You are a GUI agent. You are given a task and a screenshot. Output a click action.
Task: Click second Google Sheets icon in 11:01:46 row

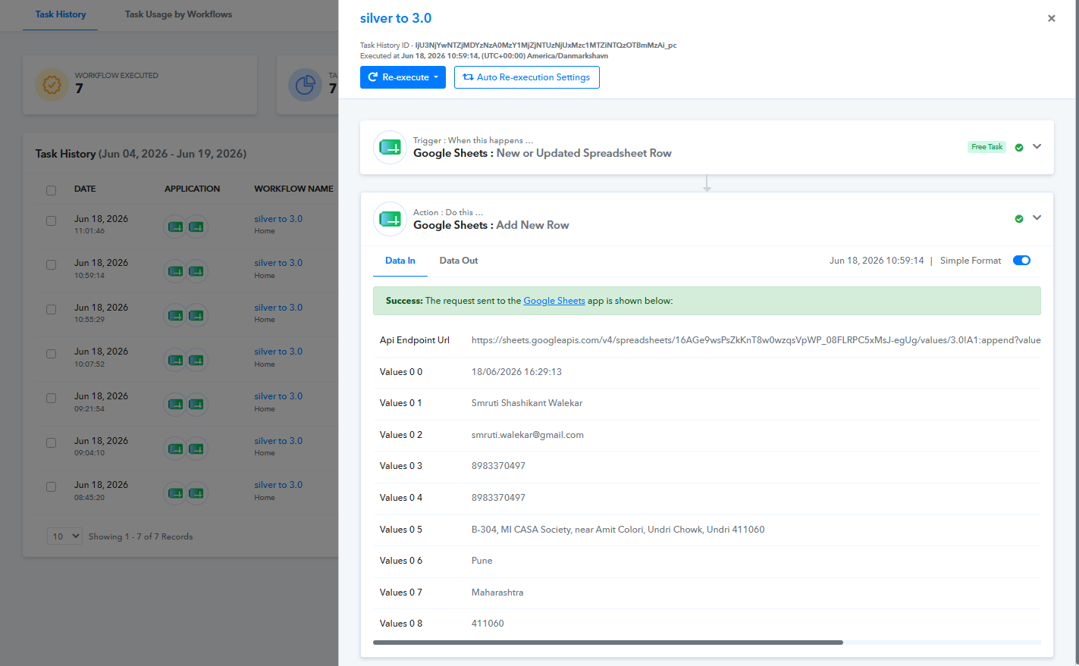pos(196,227)
